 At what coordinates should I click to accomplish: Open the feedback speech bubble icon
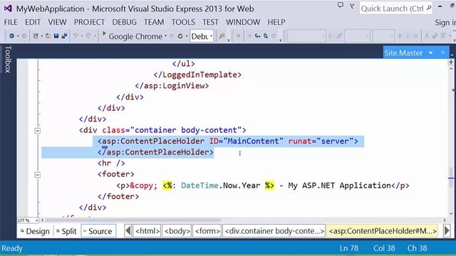(x=340, y=5)
